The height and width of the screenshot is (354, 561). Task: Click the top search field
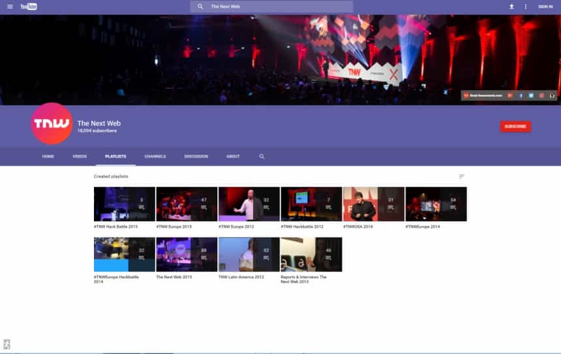(271, 7)
